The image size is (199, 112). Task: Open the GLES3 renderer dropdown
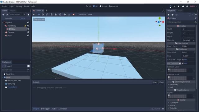pos(193,6)
